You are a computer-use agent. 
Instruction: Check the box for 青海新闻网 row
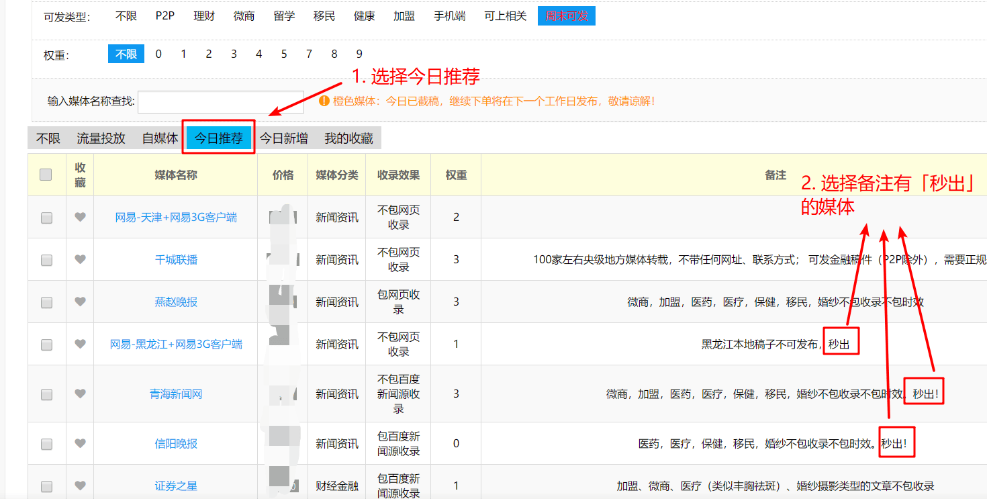(x=46, y=394)
